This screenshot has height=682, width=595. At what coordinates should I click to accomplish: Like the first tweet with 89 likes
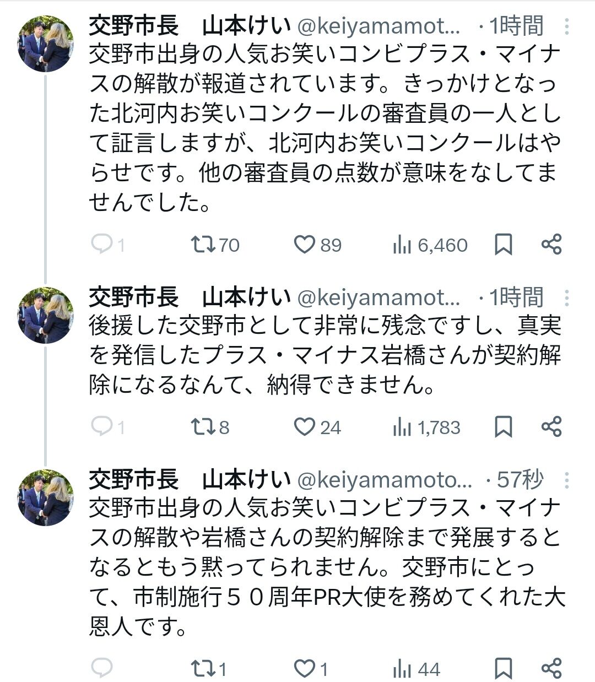[x=304, y=245]
